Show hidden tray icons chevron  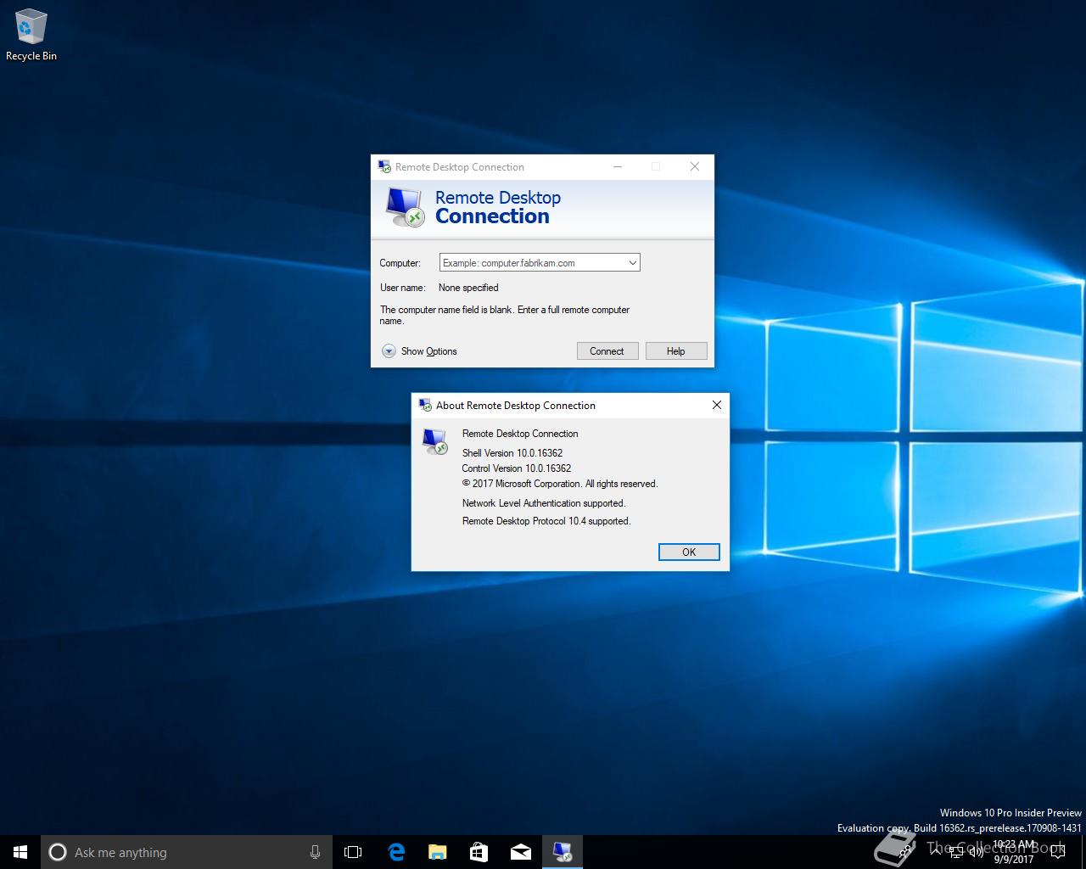[x=936, y=850]
